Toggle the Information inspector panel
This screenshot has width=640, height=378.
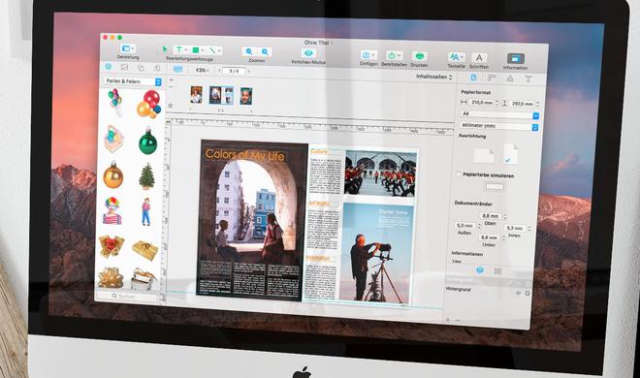(x=516, y=58)
